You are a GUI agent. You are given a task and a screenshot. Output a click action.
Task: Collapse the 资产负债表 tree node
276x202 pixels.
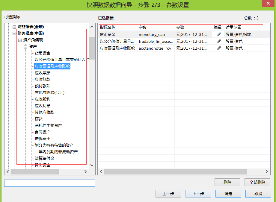20,40
